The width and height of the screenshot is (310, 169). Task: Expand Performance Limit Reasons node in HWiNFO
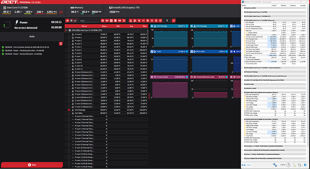(x=242, y=76)
